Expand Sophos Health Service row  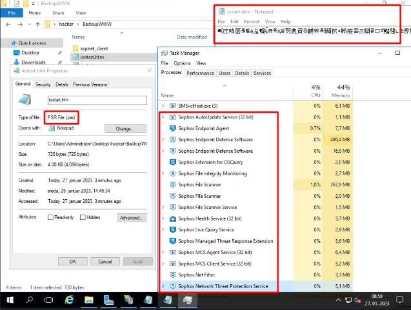163,218
